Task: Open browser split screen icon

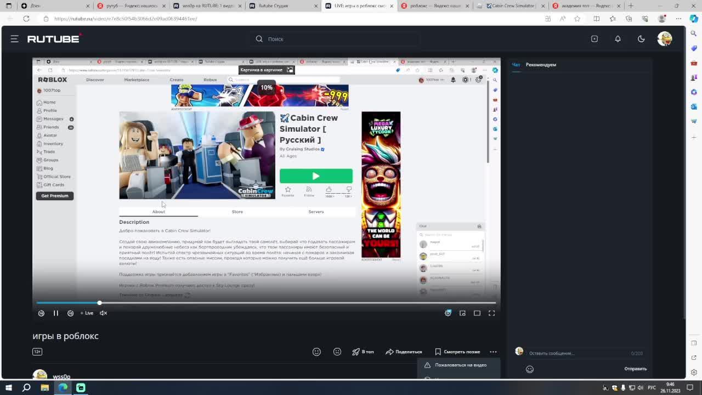Action: pyautogui.click(x=597, y=19)
